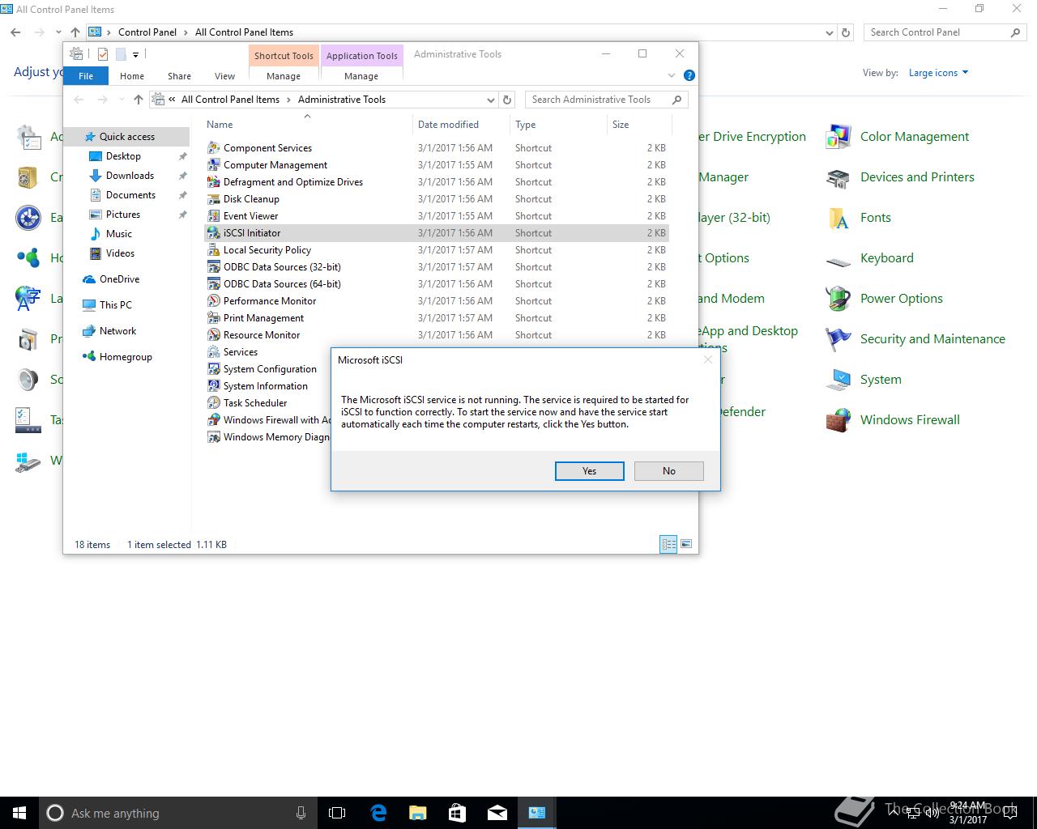Go up one level in Administrative Tools
This screenshot has height=829, width=1037.
[x=139, y=100]
